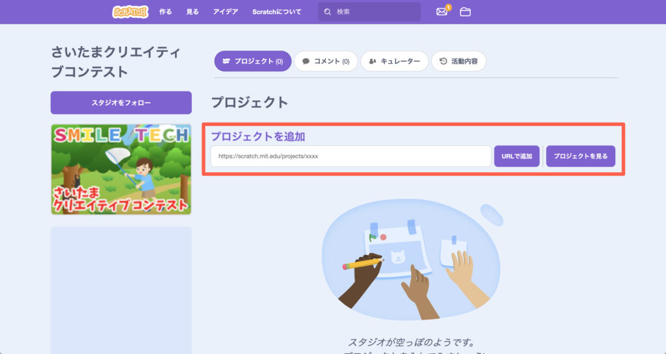666x354 pixels.
Task: Click the さいたまクリエイティブコンテスト studio title
Action: pyautogui.click(x=116, y=62)
